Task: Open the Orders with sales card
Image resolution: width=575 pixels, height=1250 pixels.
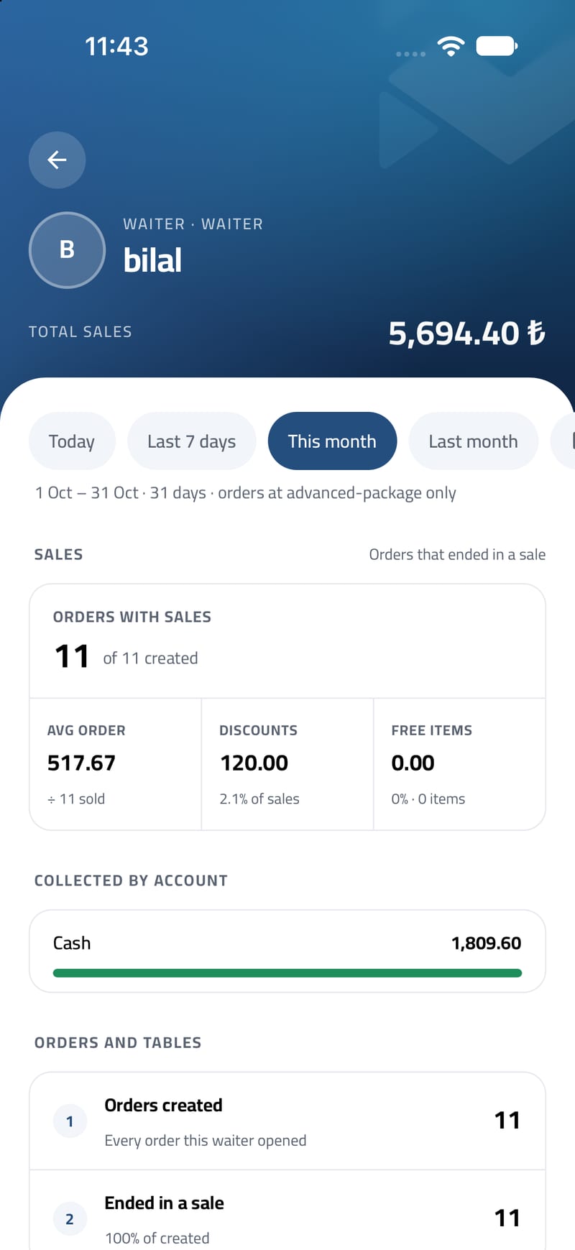Action: pos(287,640)
